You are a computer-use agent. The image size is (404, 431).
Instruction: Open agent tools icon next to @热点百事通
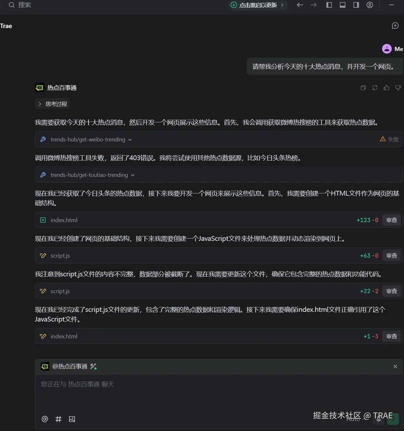pos(93,366)
